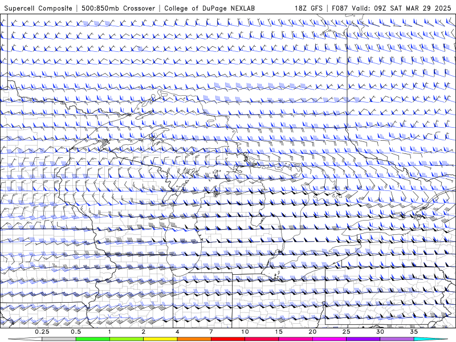Click the '18Z GFS' model run label

tap(308, 8)
